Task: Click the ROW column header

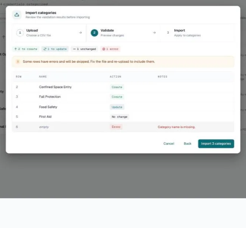Action: pyautogui.click(x=19, y=77)
